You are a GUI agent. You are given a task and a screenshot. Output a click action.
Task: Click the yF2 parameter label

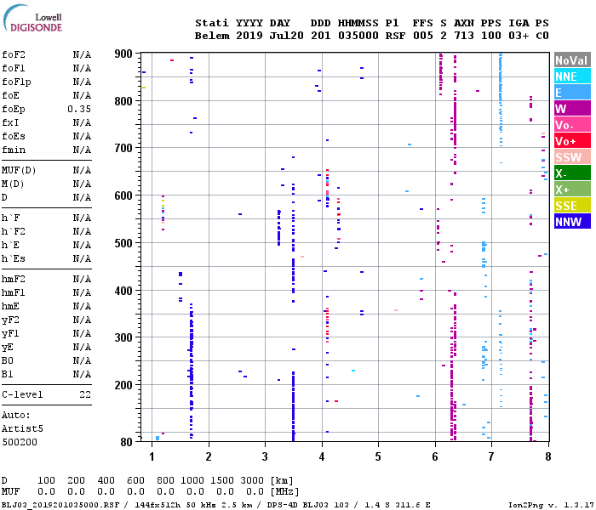(10, 320)
